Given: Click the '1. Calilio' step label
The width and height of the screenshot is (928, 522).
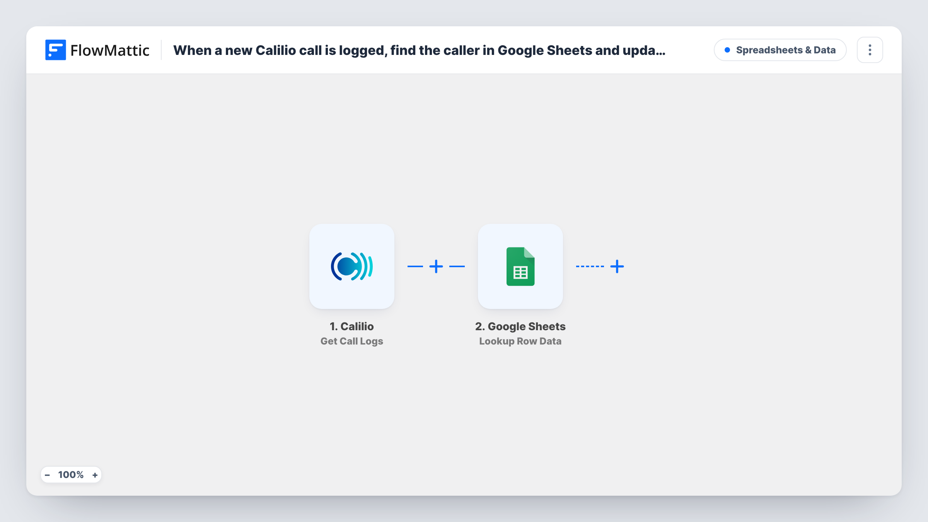Looking at the screenshot, I should click(x=352, y=326).
